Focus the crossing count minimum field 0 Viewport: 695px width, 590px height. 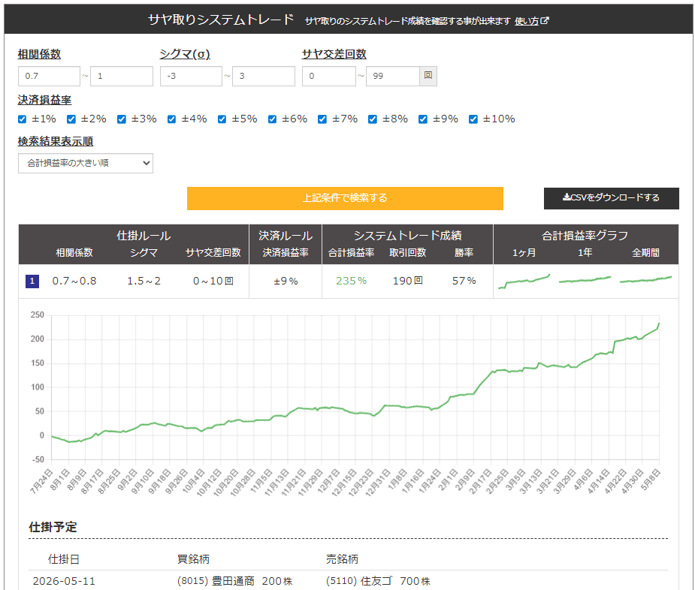[x=329, y=76]
